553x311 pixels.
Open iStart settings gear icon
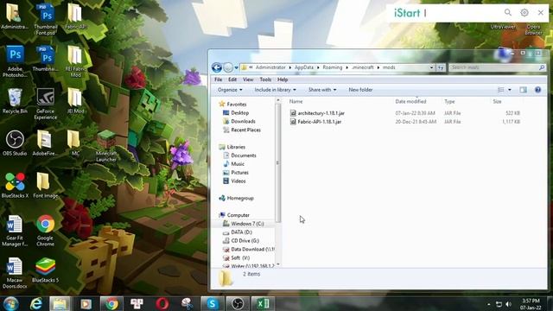(524, 13)
